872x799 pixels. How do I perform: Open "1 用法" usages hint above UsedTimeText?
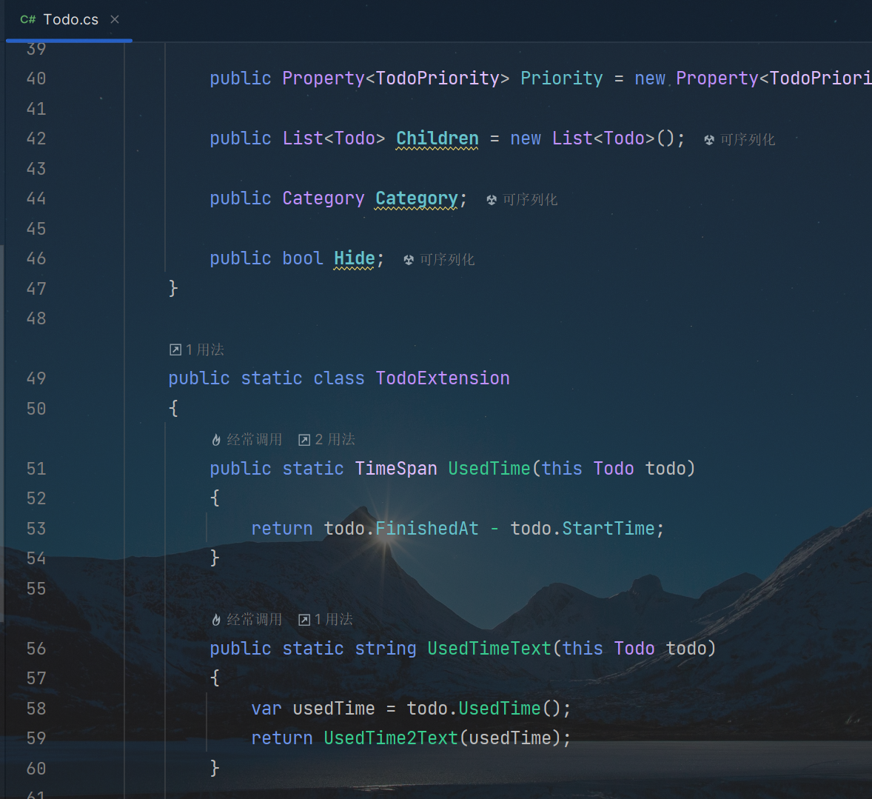(334, 619)
